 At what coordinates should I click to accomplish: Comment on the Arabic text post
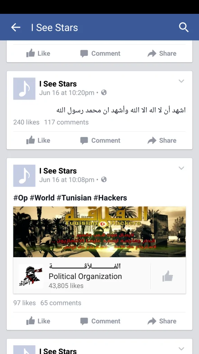point(101,140)
